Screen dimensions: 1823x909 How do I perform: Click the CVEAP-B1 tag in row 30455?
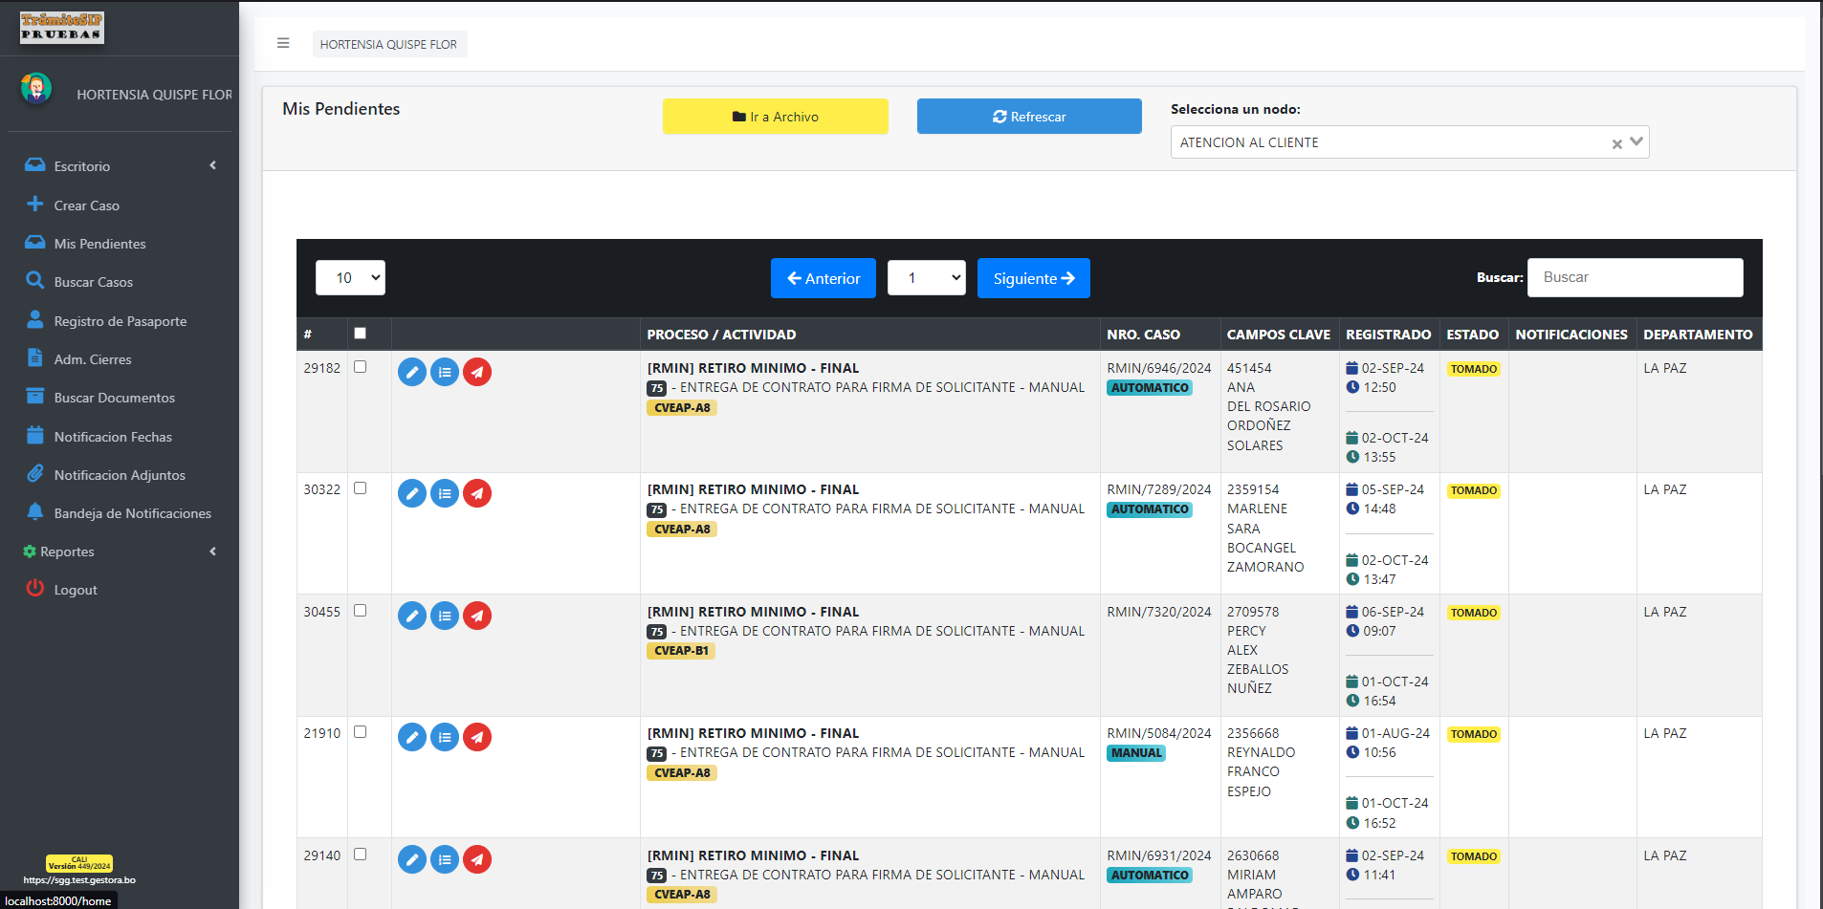click(x=681, y=651)
